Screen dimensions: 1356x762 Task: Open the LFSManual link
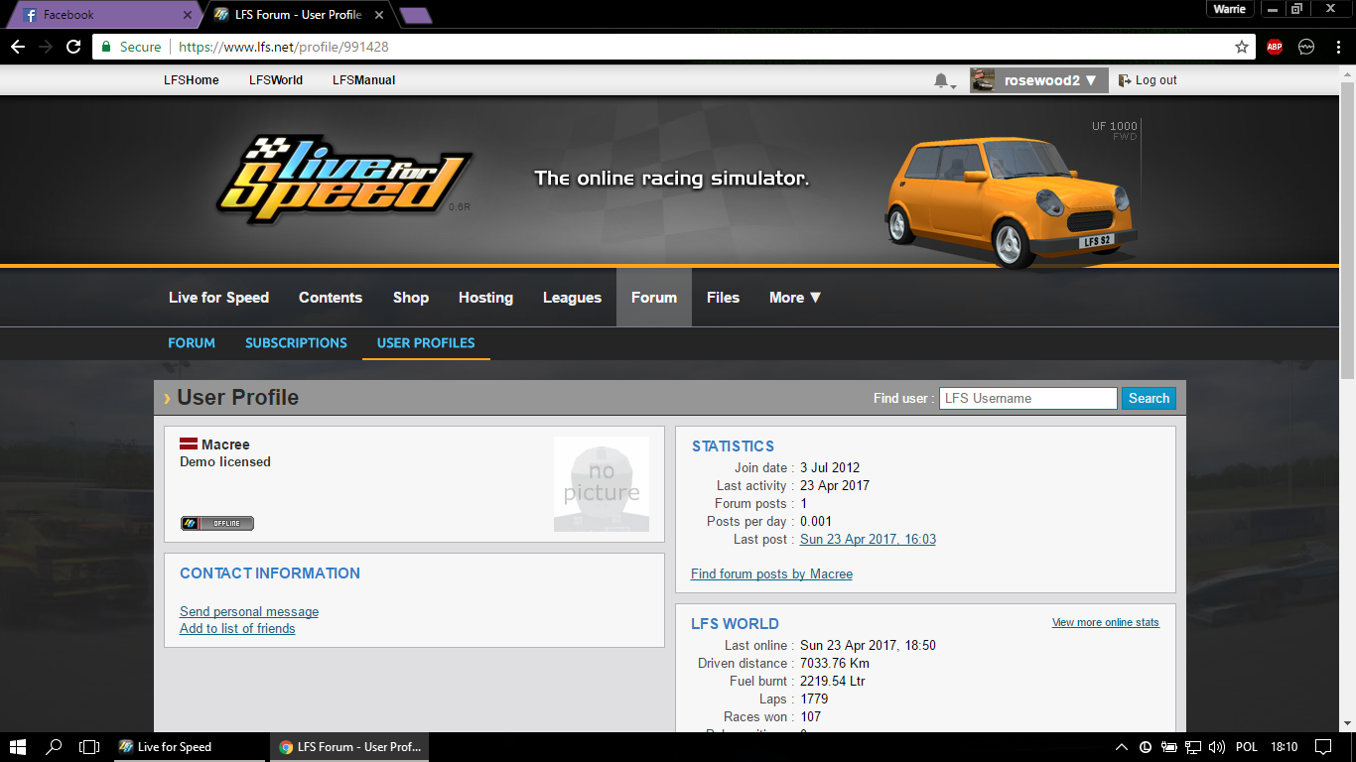coord(363,80)
